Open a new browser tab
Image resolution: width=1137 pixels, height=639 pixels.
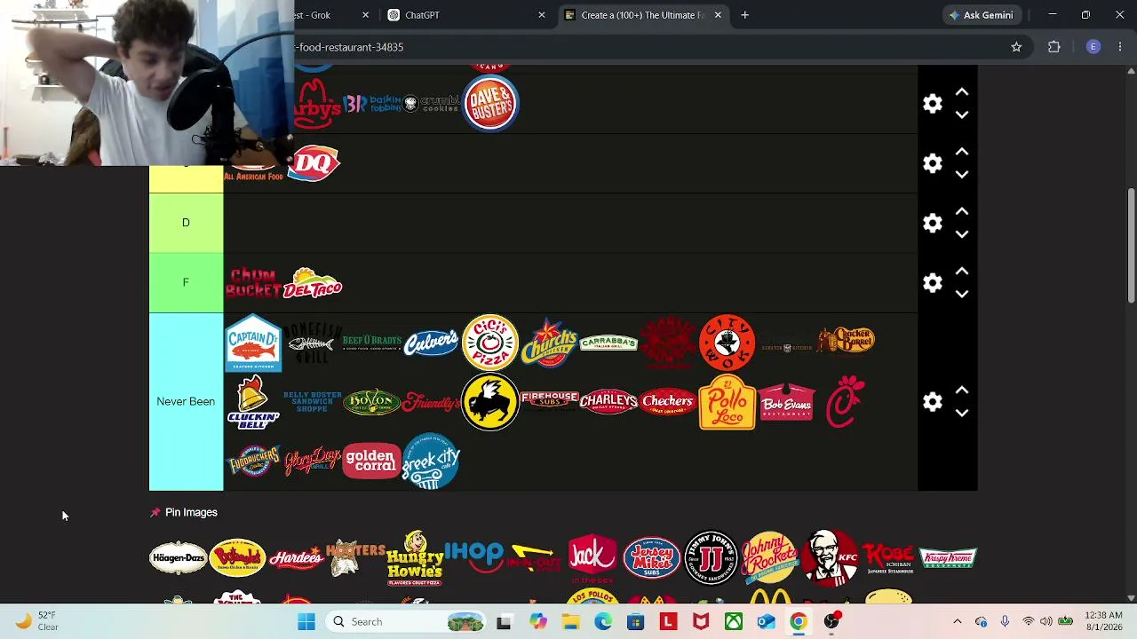pos(744,15)
